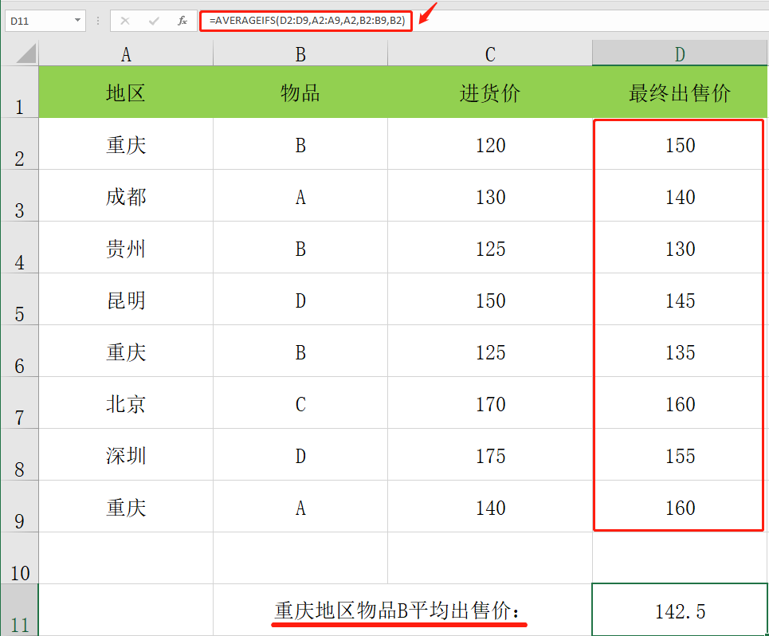Select column B header
Screen dimensions: 769x636
(x=300, y=53)
